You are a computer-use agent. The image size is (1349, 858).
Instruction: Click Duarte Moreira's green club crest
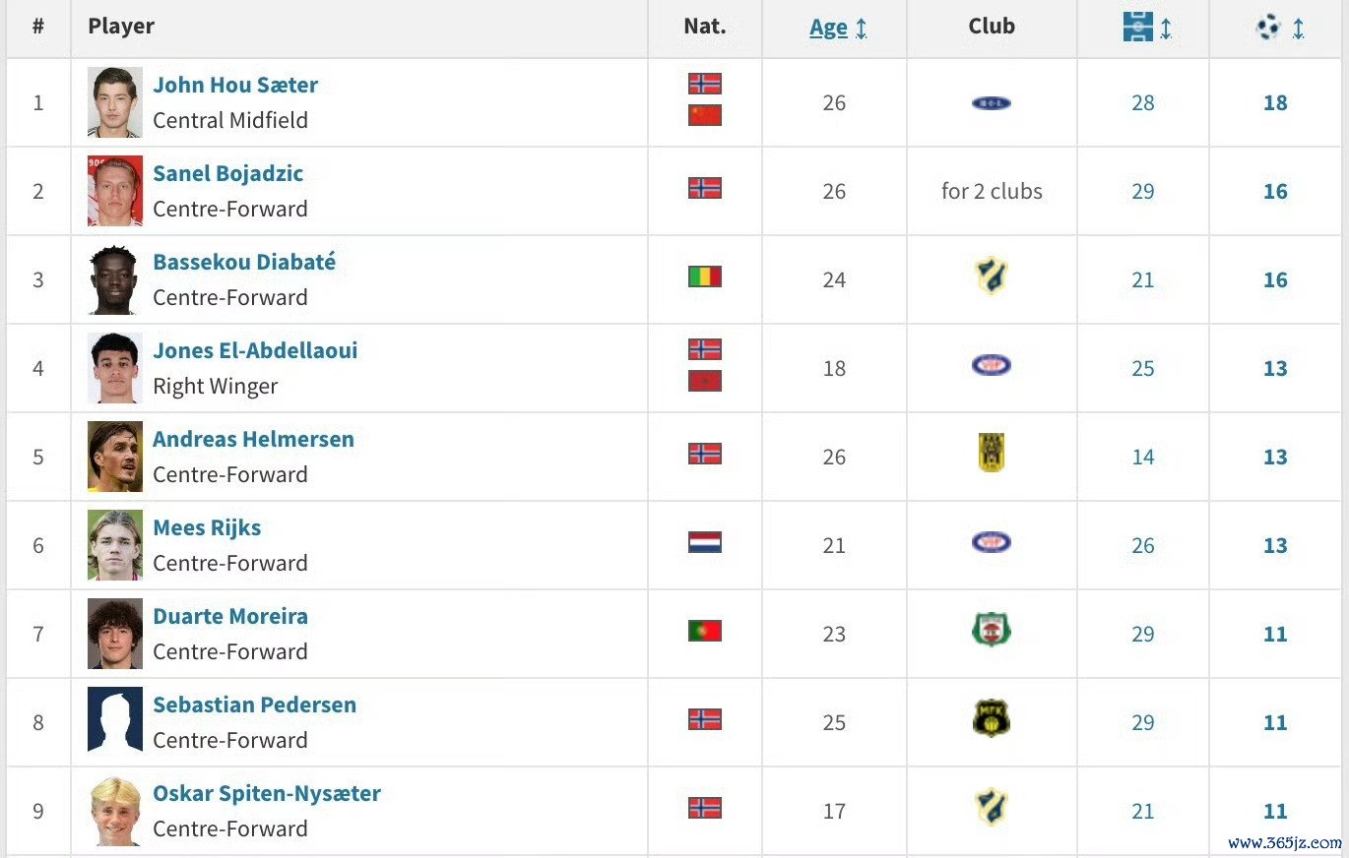[991, 630]
